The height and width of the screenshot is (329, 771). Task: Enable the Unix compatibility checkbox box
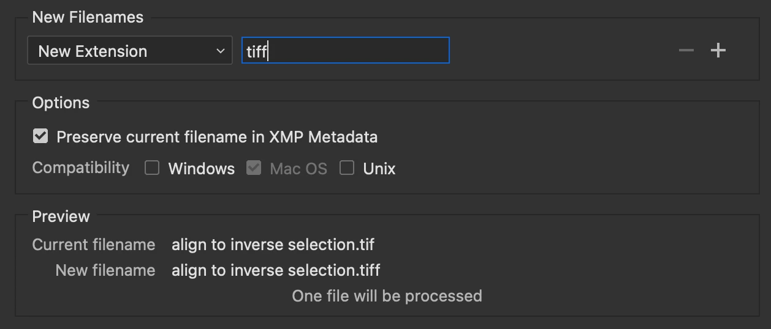point(347,168)
